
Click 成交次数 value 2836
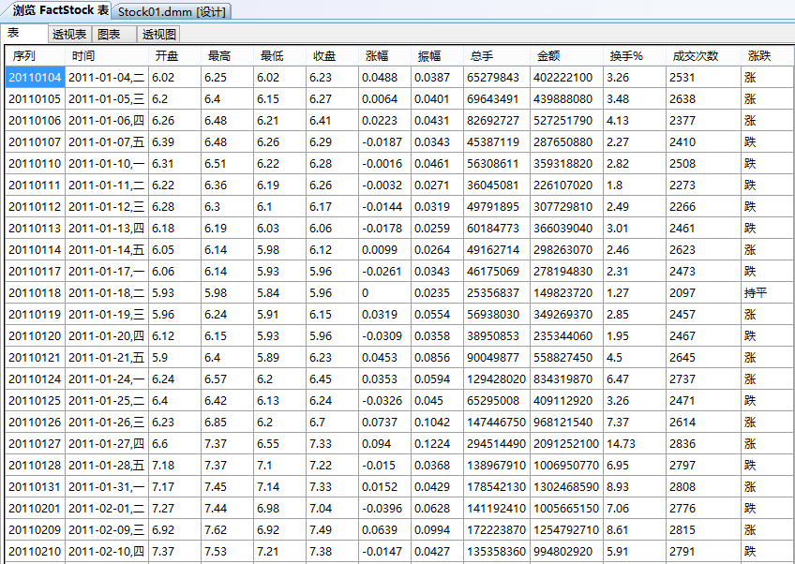[704, 444]
